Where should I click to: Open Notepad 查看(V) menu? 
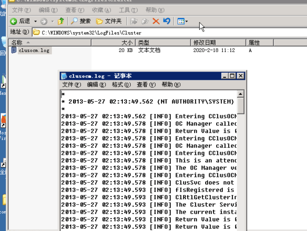point(146,85)
